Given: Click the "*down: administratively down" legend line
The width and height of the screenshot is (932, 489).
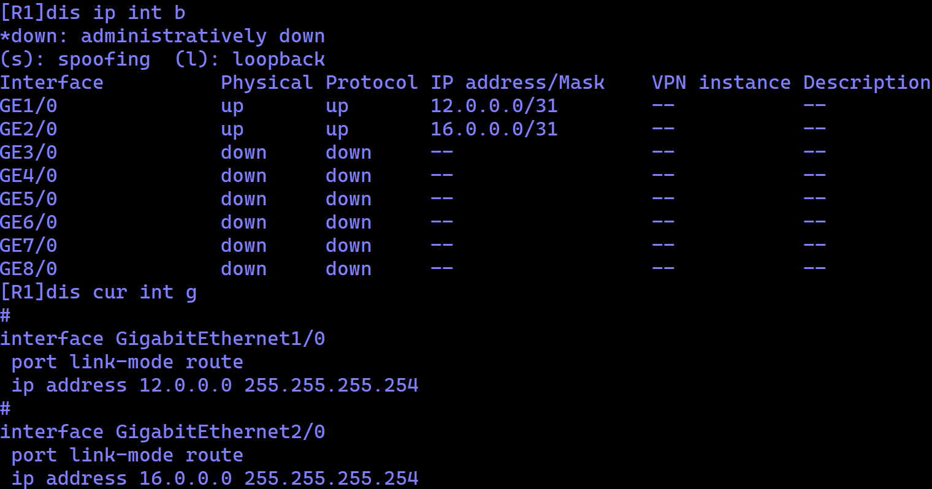Looking at the screenshot, I should click(x=162, y=36).
